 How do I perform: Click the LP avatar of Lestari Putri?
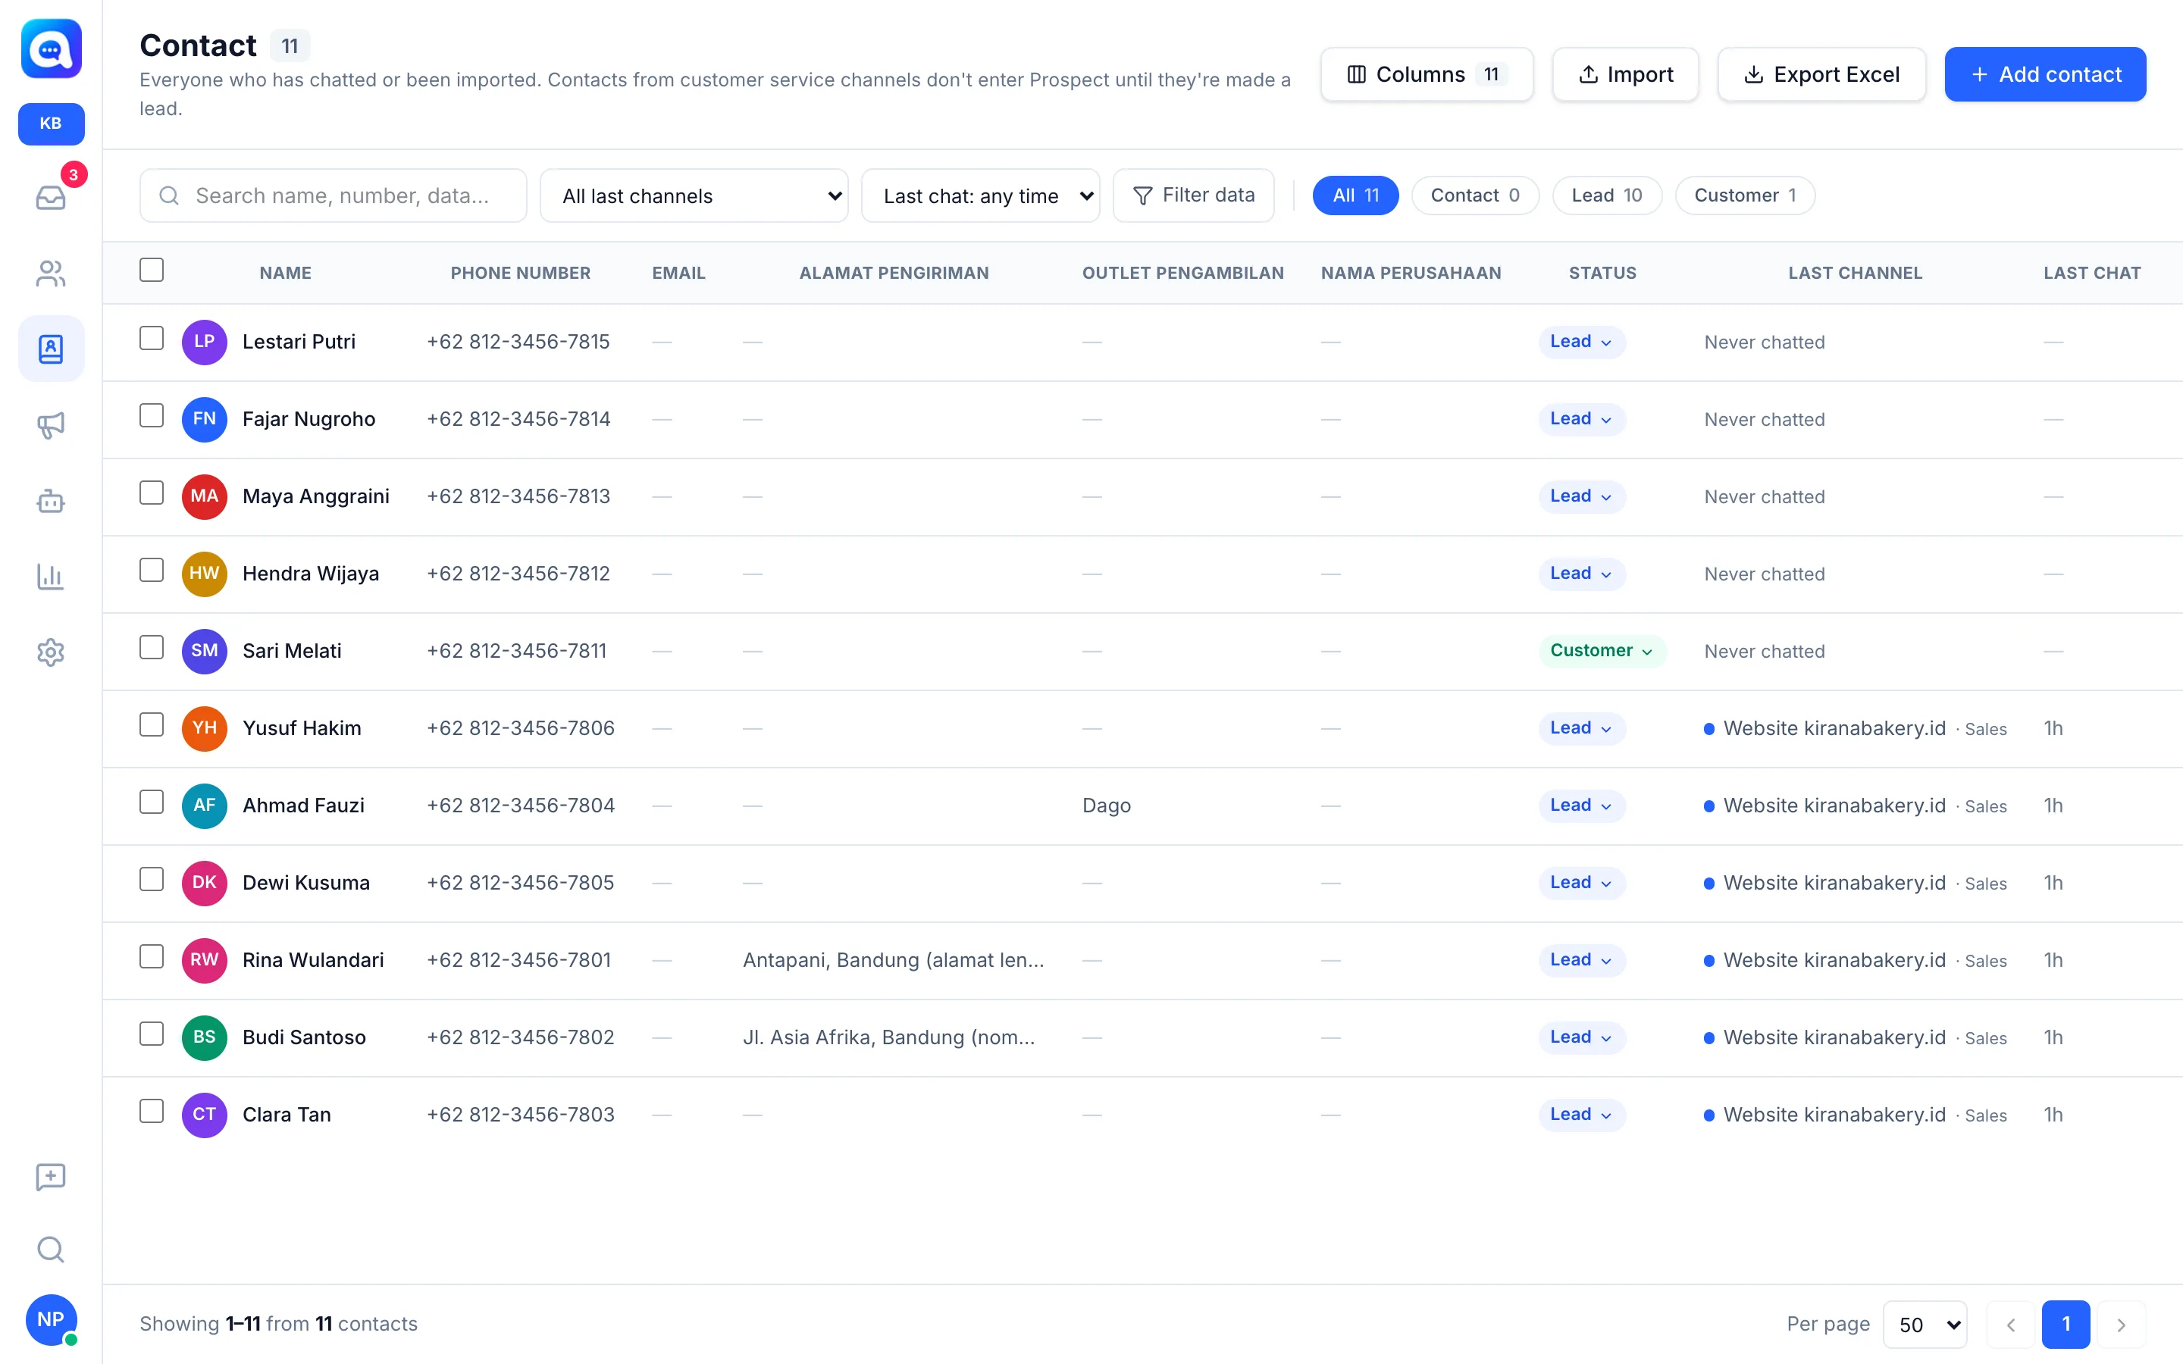pos(204,342)
